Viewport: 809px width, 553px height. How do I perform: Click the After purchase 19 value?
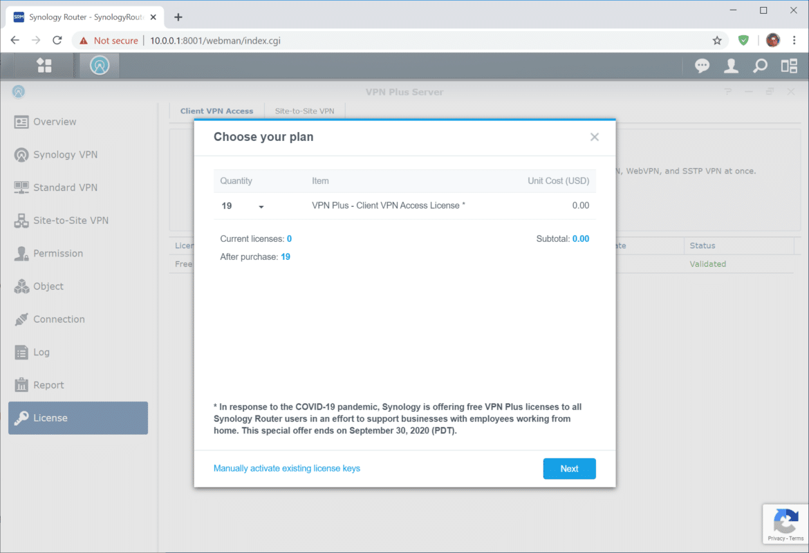(286, 257)
